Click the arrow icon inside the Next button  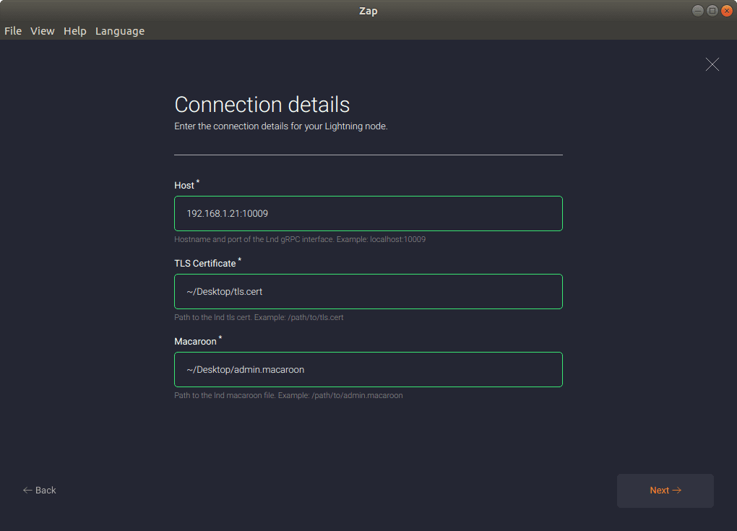(677, 490)
